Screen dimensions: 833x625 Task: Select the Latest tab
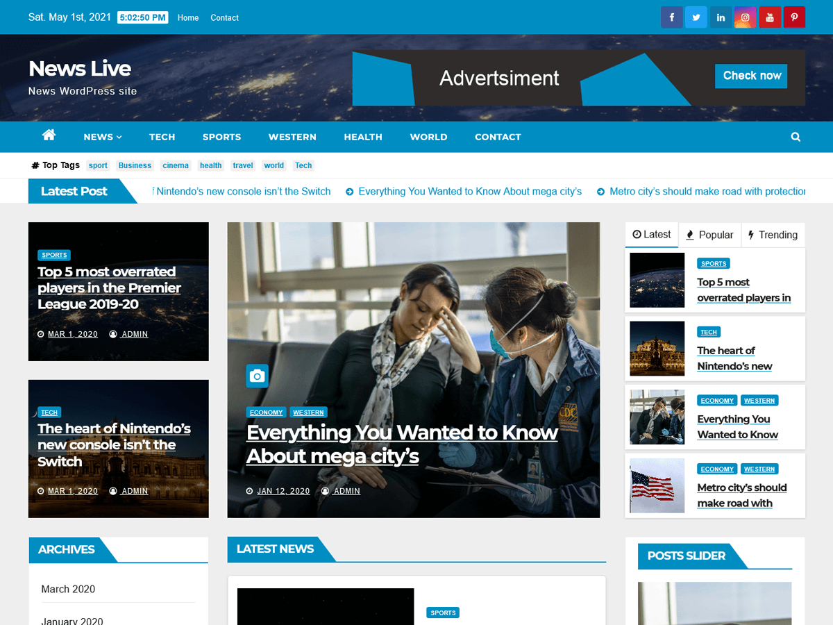click(651, 235)
